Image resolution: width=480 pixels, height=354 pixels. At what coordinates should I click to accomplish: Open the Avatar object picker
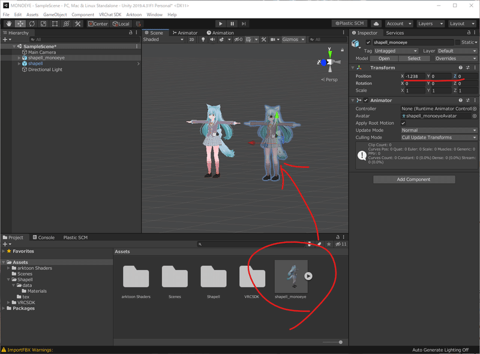[475, 116]
